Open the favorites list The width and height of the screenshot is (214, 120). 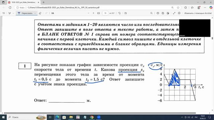pyautogui.click(x=192, y=8)
